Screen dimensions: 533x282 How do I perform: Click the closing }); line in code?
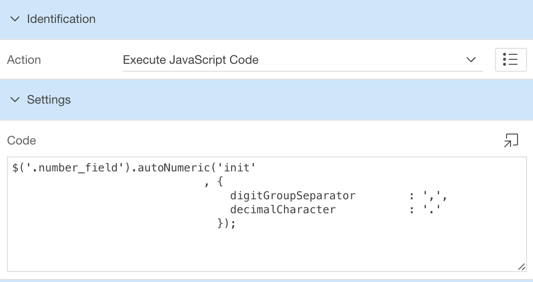(x=226, y=224)
